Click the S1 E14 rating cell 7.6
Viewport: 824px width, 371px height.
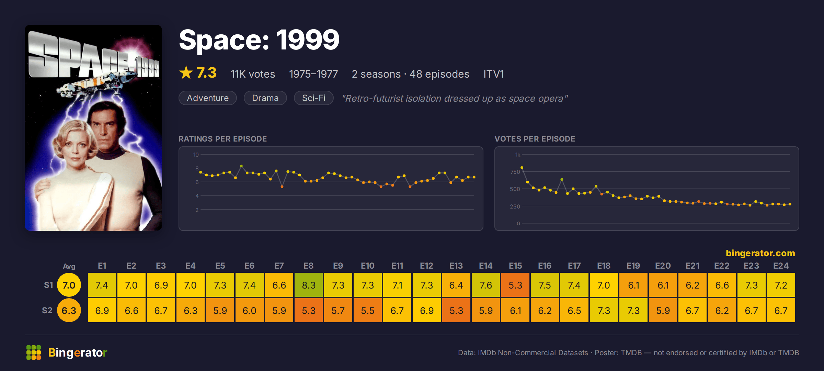(x=486, y=285)
